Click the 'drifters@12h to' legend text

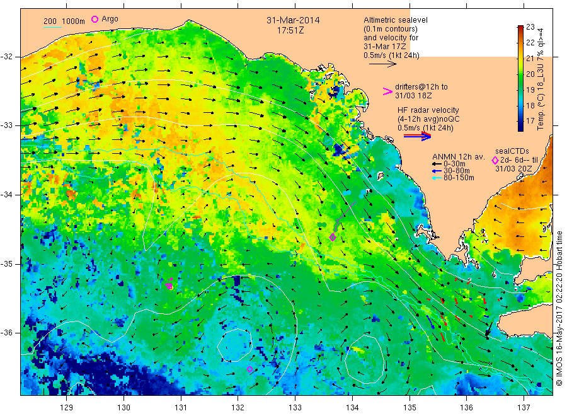point(421,87)
